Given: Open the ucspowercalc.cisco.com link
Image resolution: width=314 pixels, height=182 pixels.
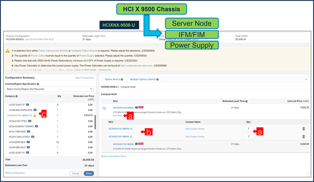Looking at the screenshot, I should click(x=136, y=66).
